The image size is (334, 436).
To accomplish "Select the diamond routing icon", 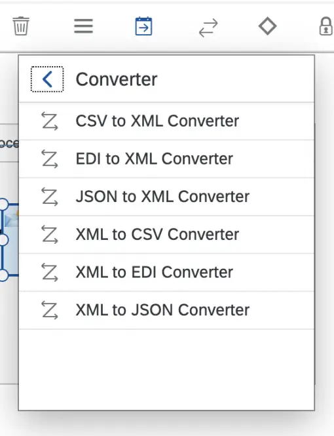I will (267, 26).
